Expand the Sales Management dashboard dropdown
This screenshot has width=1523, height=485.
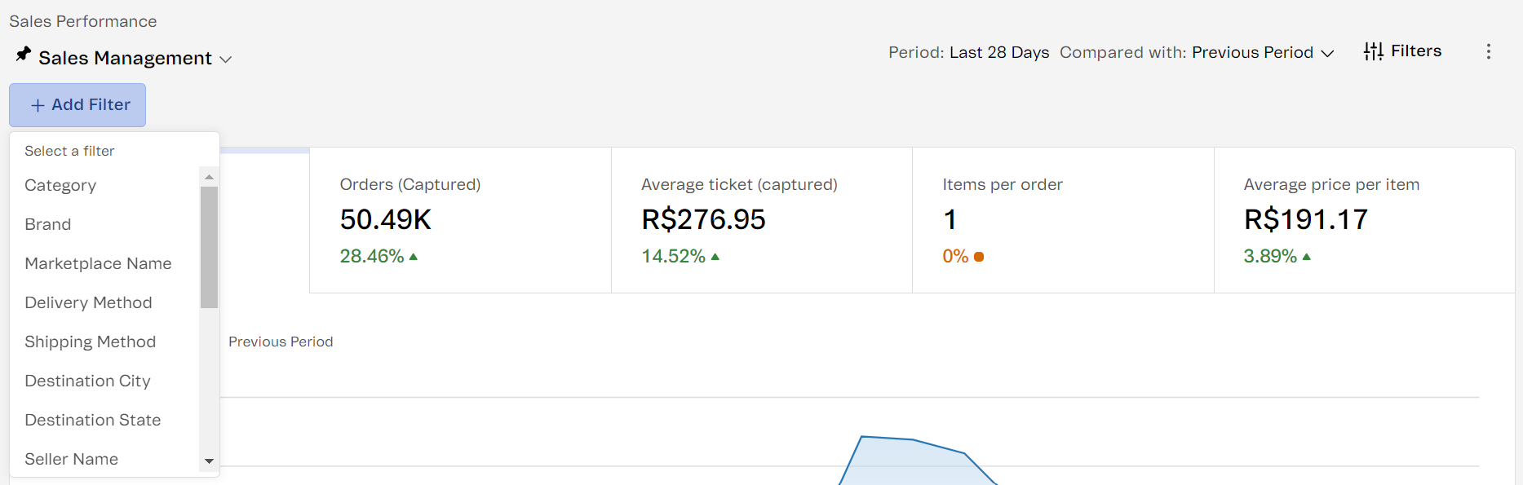pos(226,60)
